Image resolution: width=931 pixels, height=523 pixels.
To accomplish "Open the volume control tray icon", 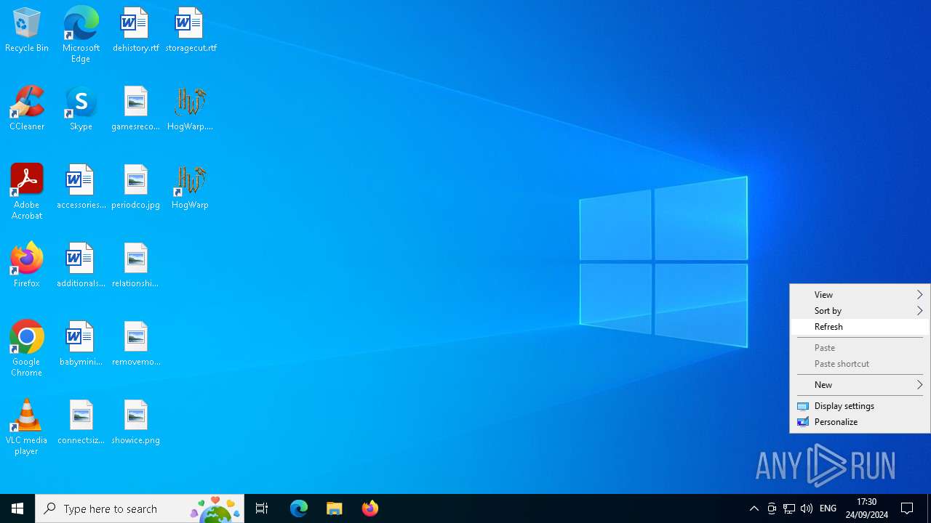I will tap(807, 508).
